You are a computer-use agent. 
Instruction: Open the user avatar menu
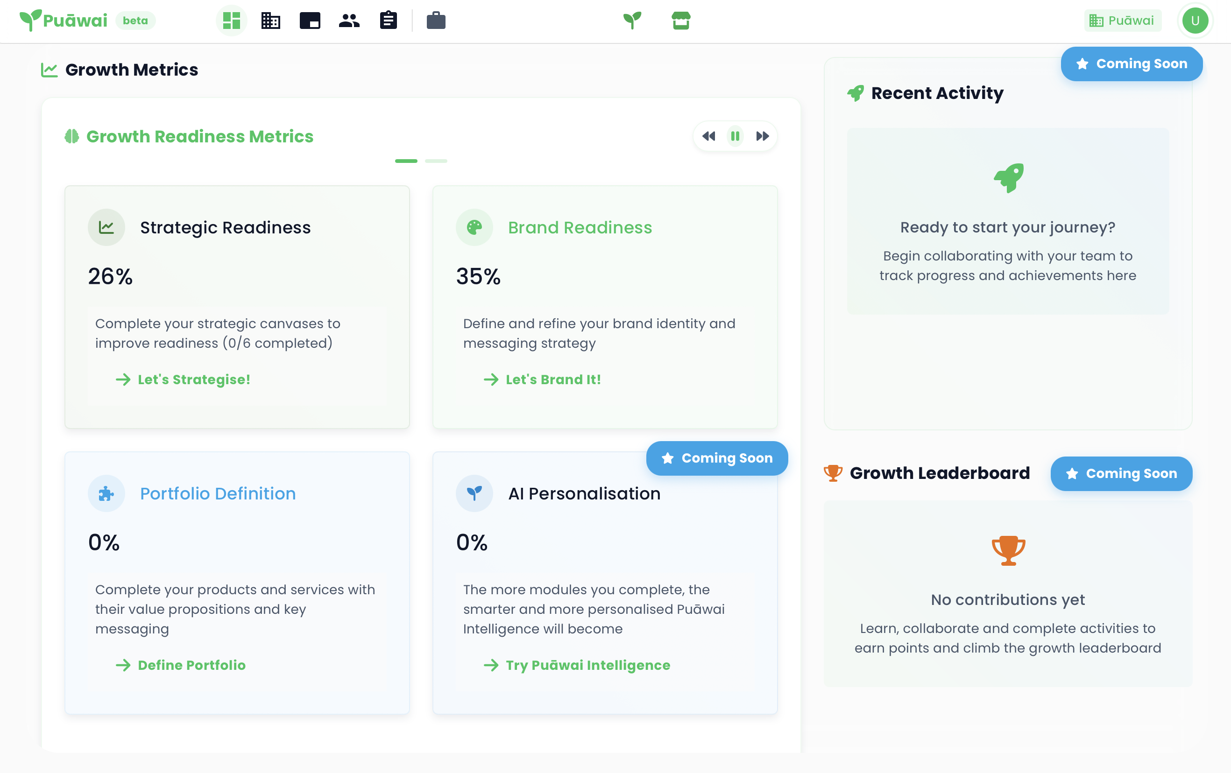point(1195,21)
